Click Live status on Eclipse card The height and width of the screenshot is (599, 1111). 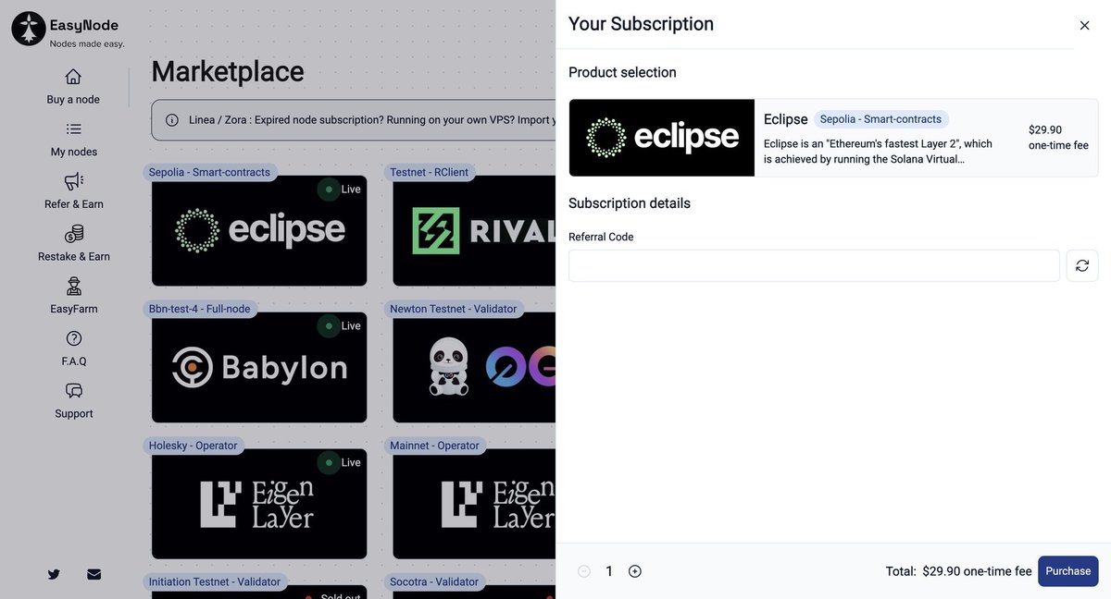pyautogui.click(x=341, y=189)
